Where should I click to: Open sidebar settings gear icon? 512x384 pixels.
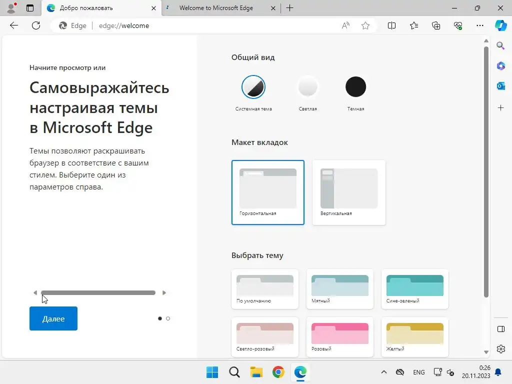pyautogui.click(x=500, y=349)
